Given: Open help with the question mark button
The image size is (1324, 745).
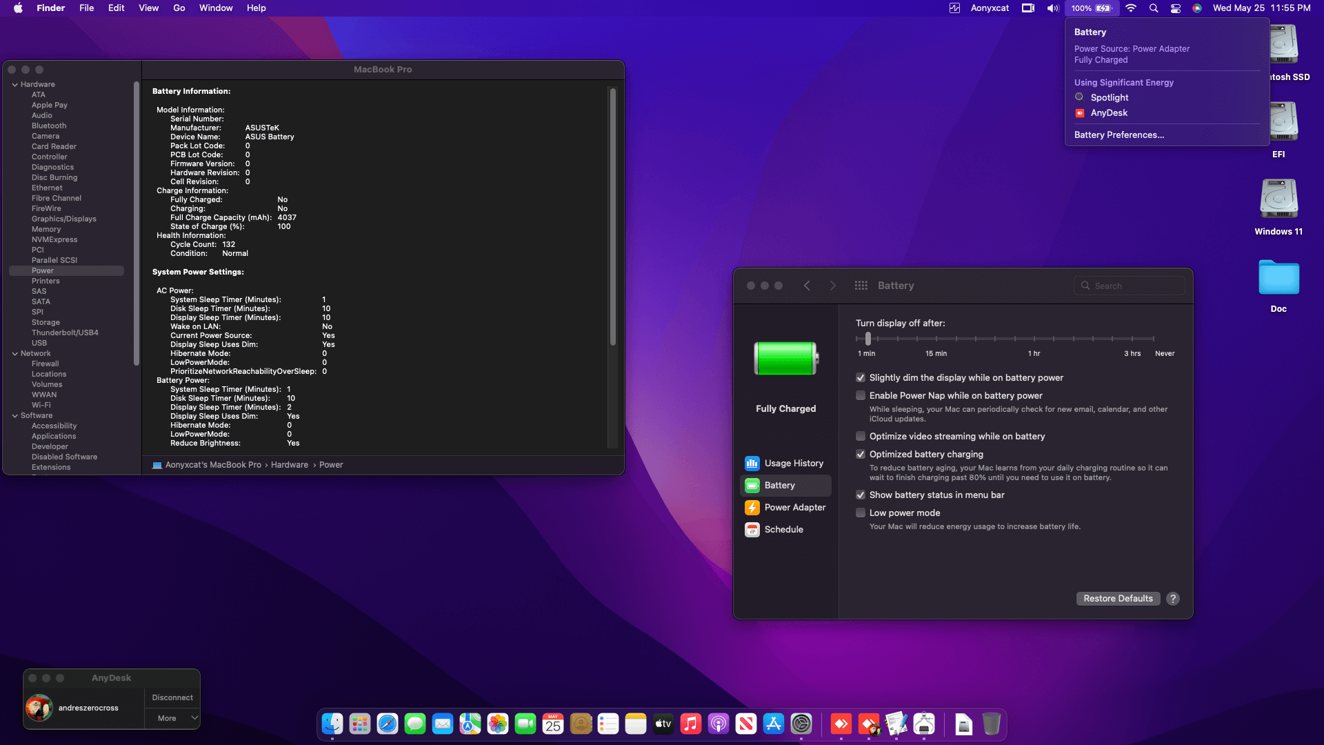Looking at the screenshot, I should pos(1173,599).
